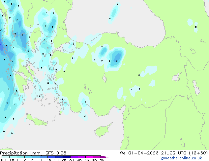Select the GFS 0.25 model label

click(56, 153)
